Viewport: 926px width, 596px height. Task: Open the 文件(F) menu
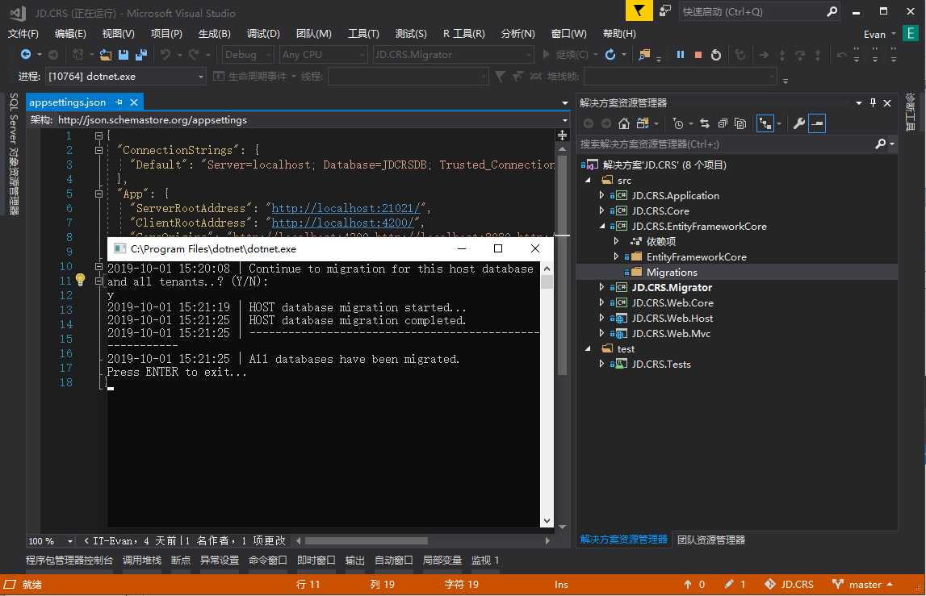pyautogui.click(x=23, y=34)
